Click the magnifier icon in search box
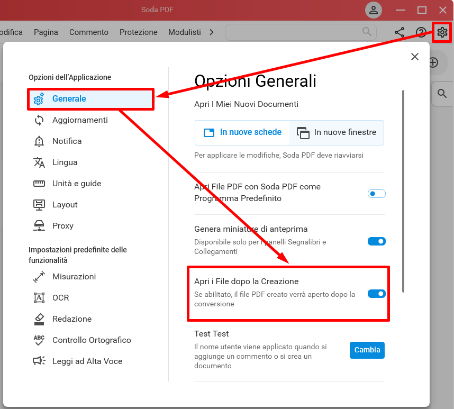This screenshot has height=409, width=454. (367, 32)
